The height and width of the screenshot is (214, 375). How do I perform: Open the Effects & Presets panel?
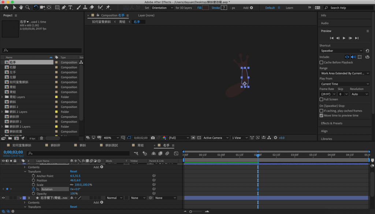[x=331, y=123]
